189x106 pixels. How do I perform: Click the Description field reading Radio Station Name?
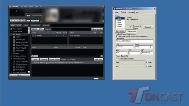(x=134, y=41)
